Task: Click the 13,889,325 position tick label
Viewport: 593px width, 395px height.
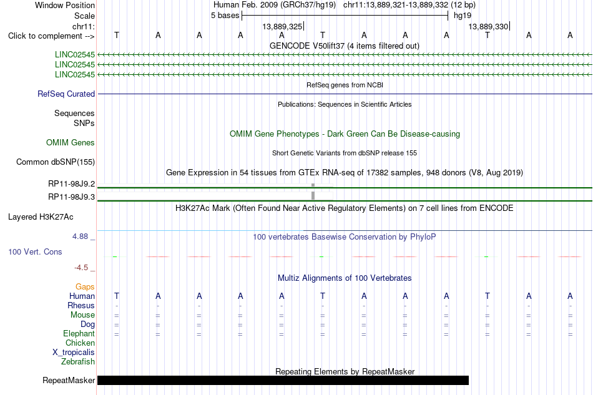Action: pyautogui.click(x=282, y=26)
